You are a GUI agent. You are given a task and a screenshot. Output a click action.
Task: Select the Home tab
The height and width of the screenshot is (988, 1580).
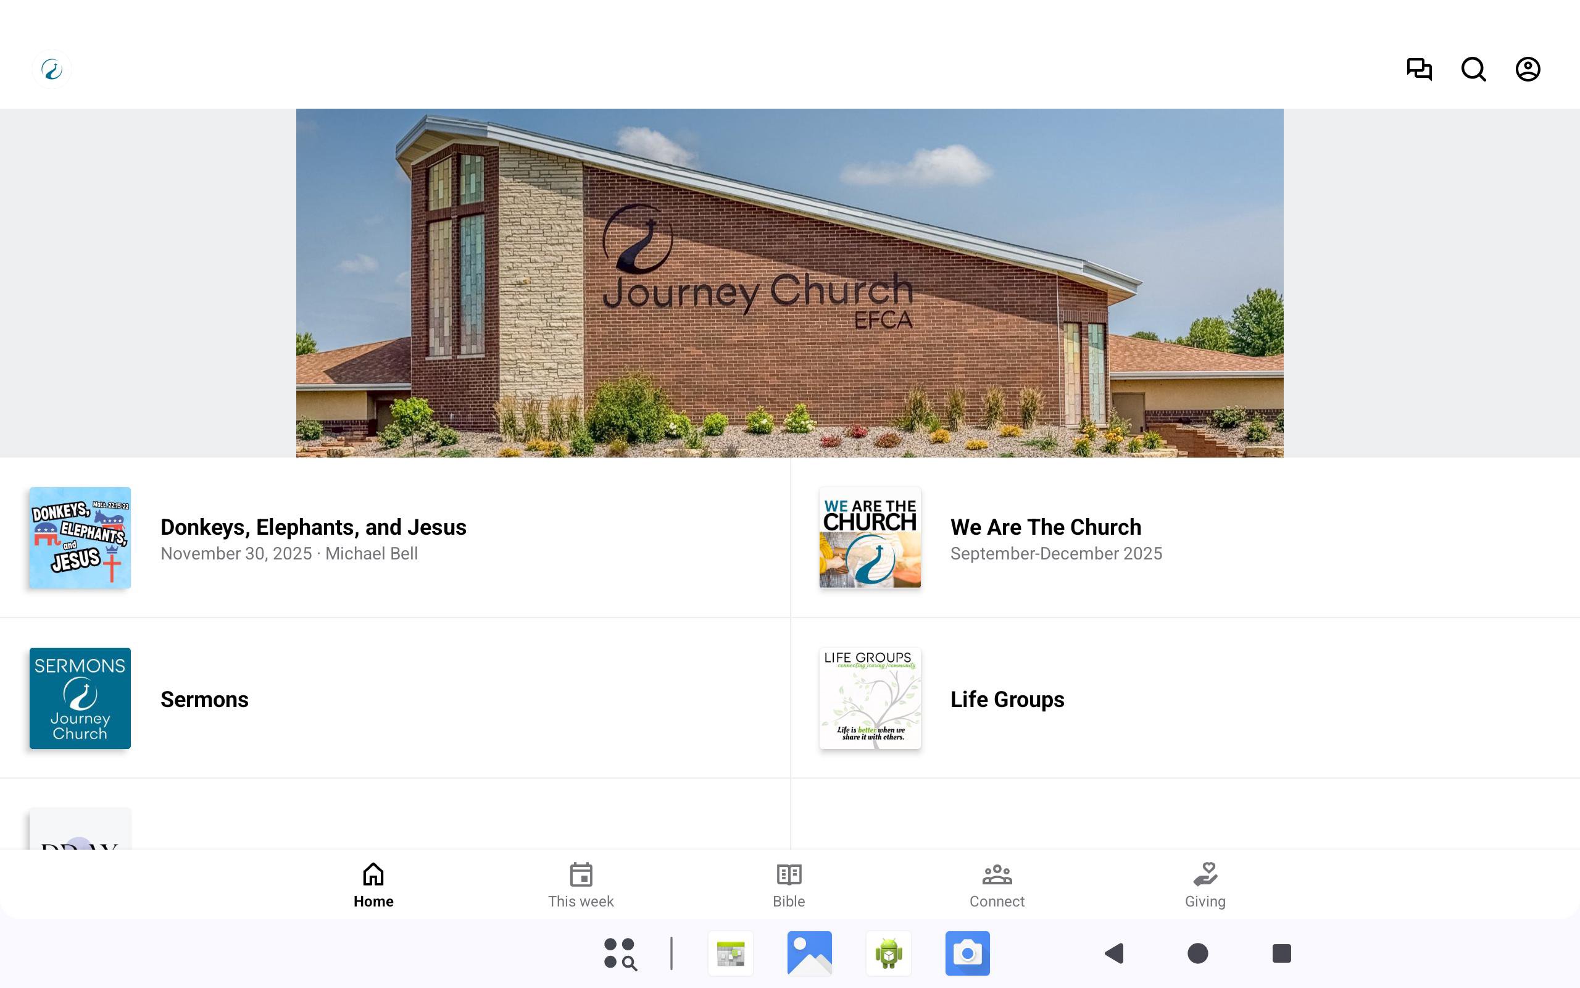coord(373,885)
